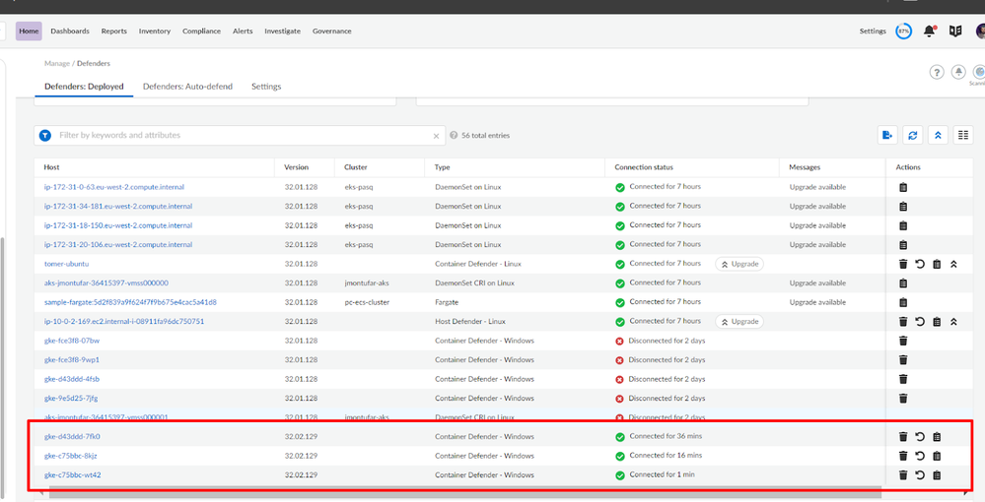Open the column selector above Actions

tap(963, 136)
